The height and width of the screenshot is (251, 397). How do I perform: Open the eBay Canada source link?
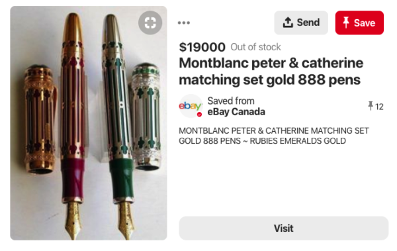pos(236,112)
